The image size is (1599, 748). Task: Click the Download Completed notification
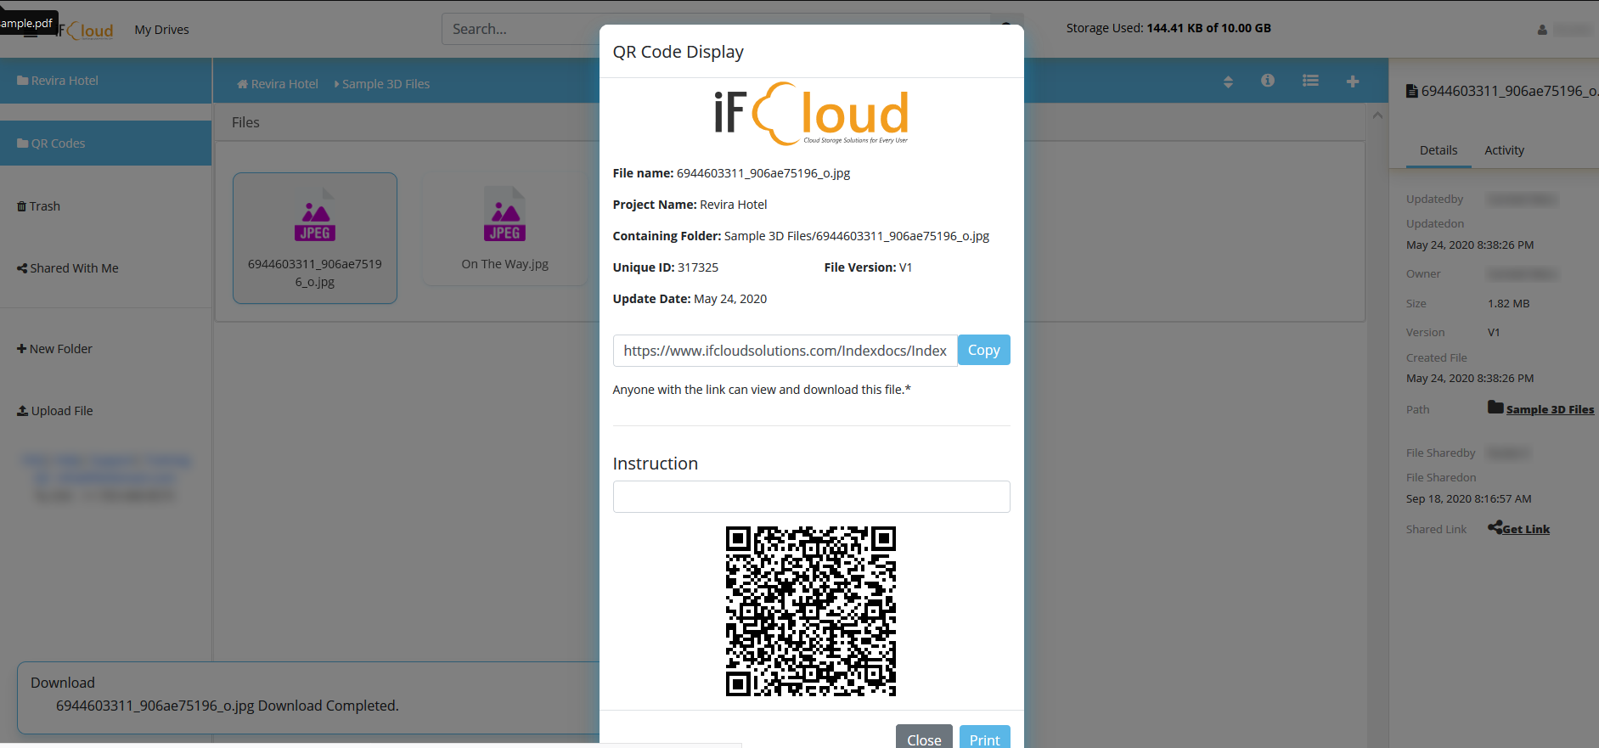(228, 706)
